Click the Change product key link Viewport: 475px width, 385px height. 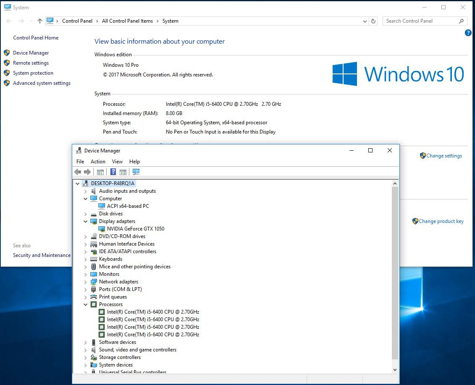click(x=441, y=221)
